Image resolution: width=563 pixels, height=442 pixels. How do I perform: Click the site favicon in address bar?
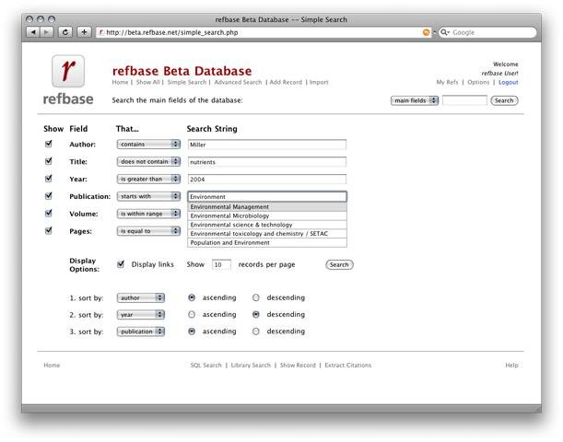click(x=101, y=32)
